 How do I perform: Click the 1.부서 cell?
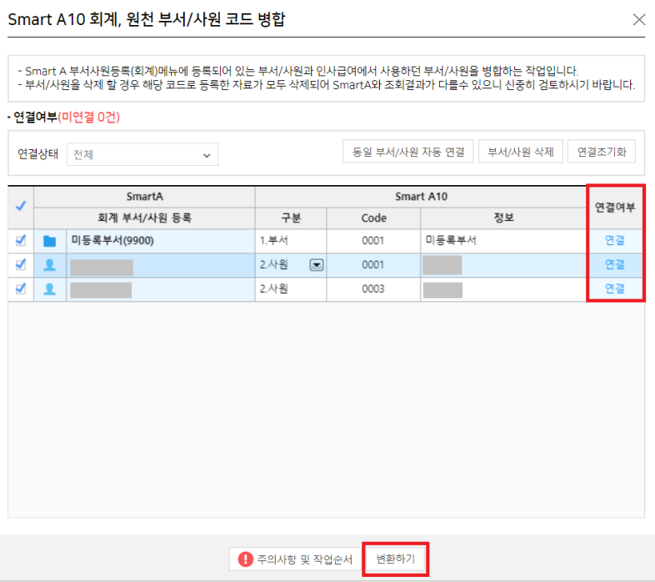click(x=291, y=241)
